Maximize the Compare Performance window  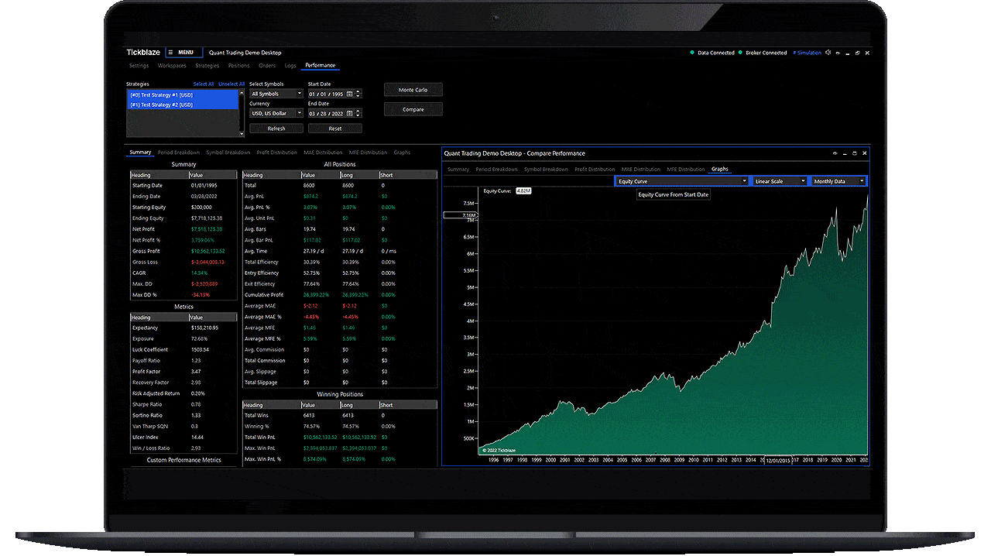[x=855, y=153]
